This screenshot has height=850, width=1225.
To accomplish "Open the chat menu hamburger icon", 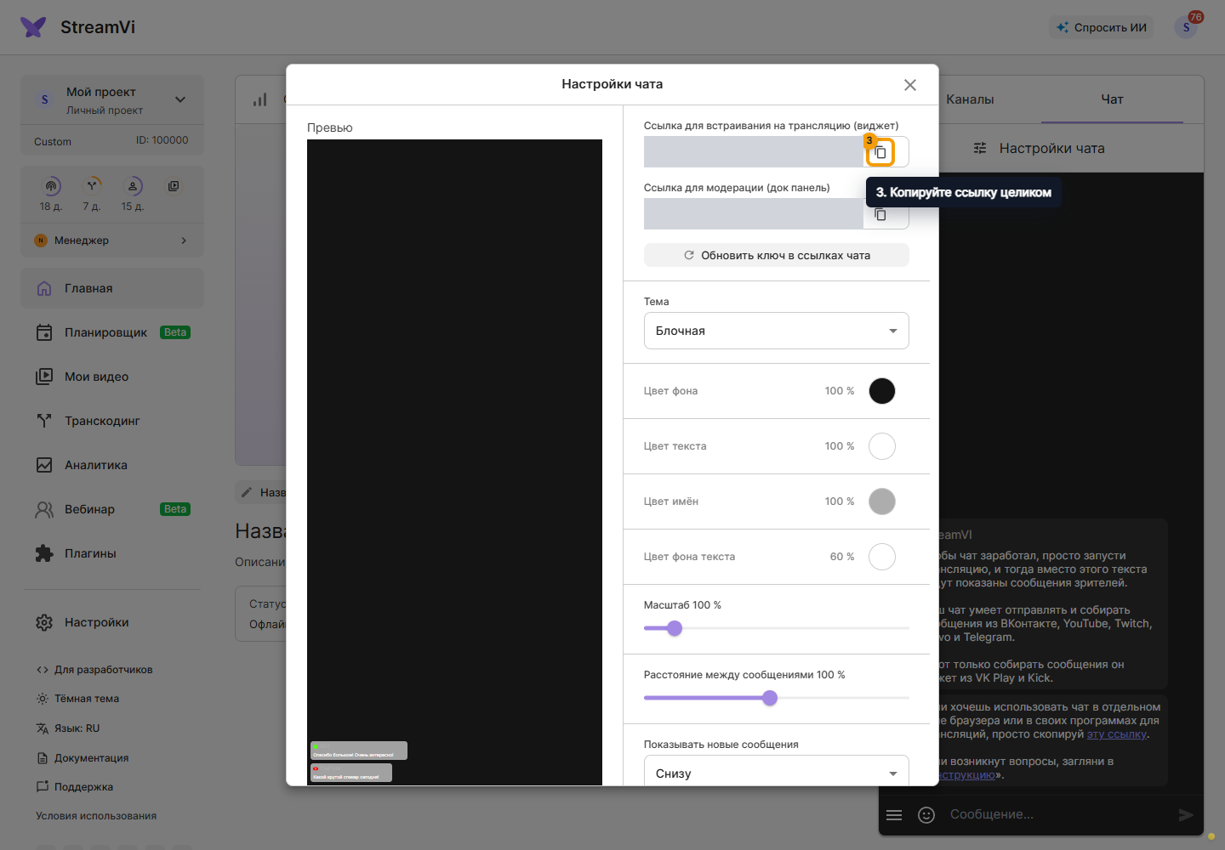I will click(x=894, y=815).
